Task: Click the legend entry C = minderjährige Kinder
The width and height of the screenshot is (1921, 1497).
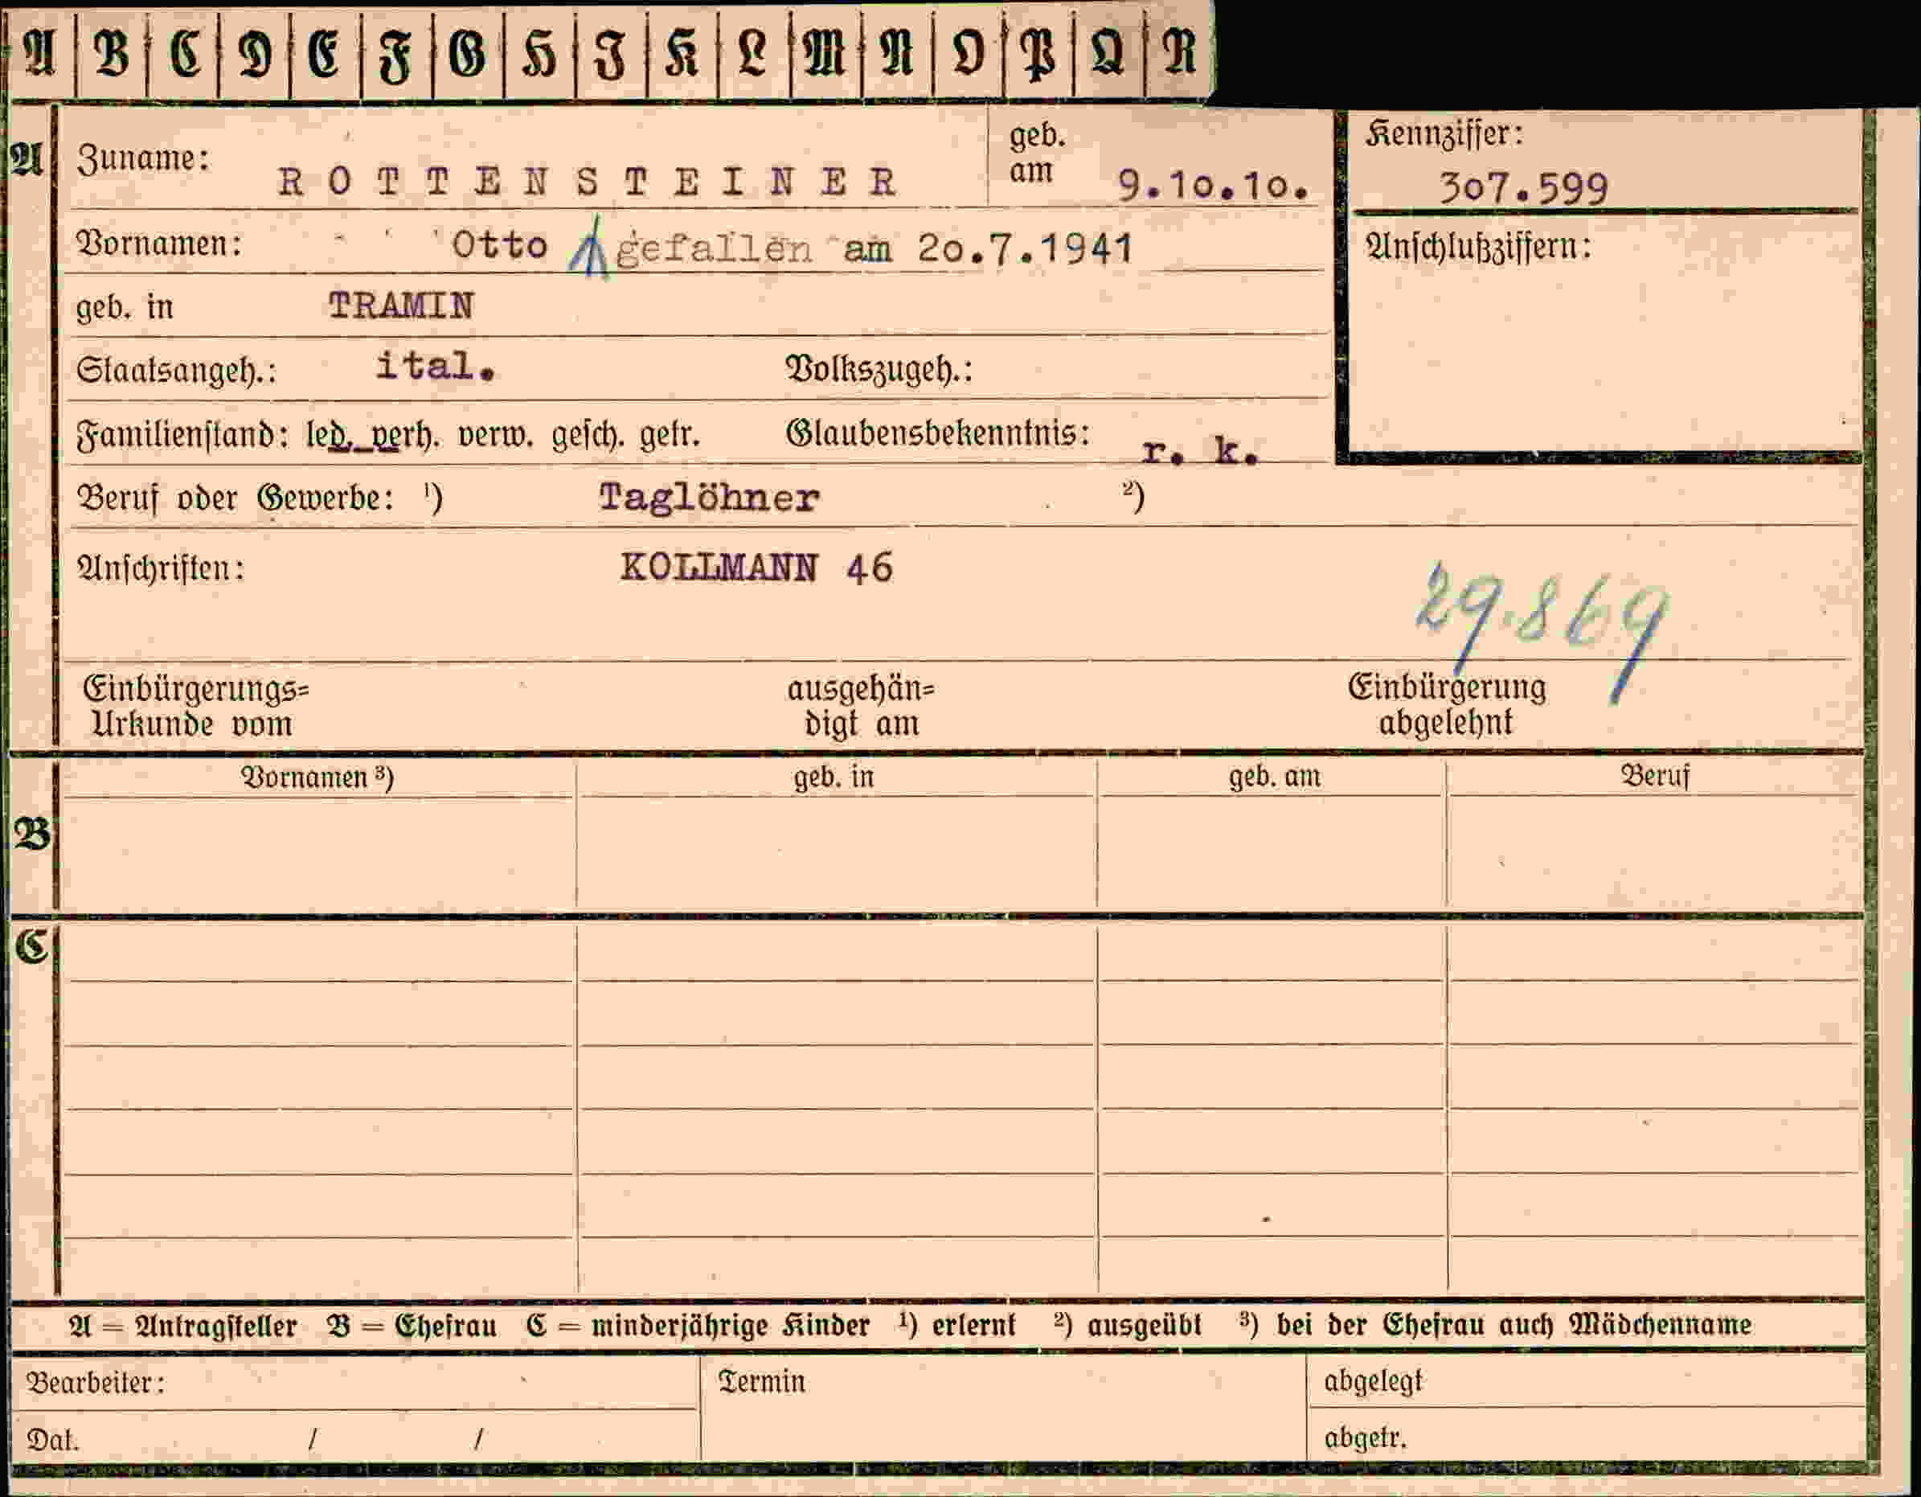Action: (x=698, y=1326)
